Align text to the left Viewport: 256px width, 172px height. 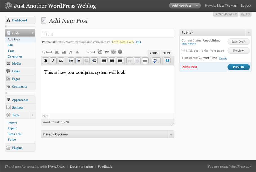click(104, 61)
